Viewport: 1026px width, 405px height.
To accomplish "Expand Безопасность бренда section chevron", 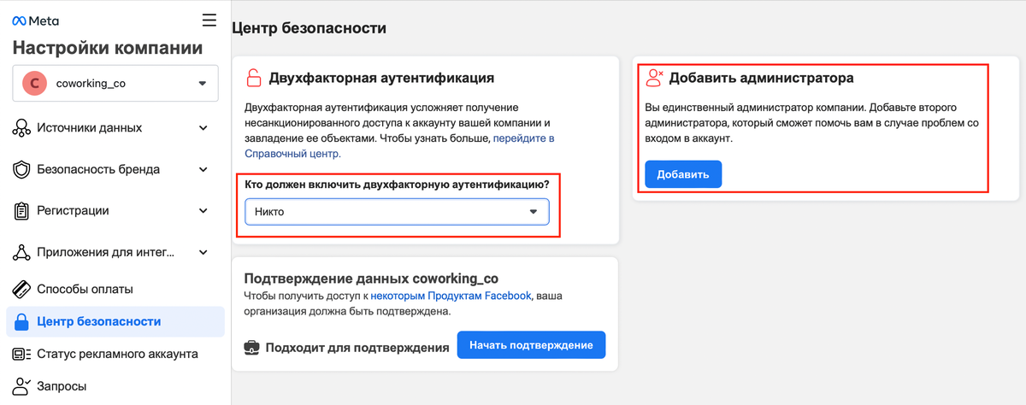I will click(203, 169).
